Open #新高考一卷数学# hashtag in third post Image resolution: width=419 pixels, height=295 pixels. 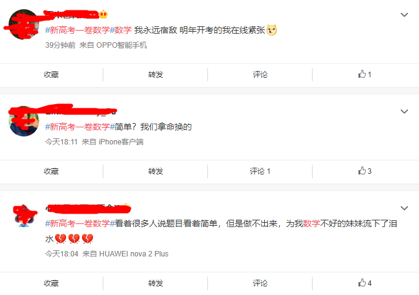[x=80, y=223]
